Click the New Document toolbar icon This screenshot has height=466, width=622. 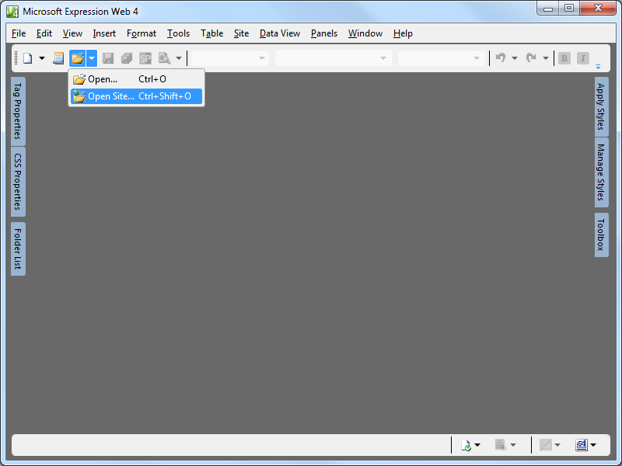click(x=27, y=58)
